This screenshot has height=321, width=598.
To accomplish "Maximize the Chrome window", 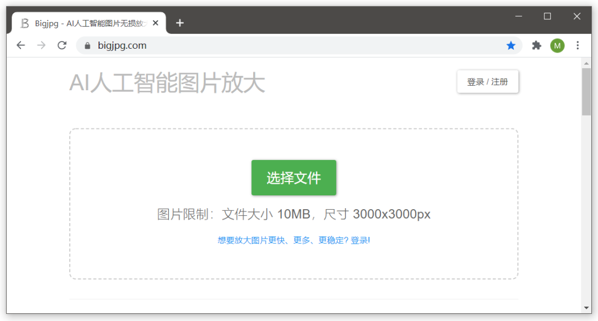I will pyautogui.click(x=547, y=16).
